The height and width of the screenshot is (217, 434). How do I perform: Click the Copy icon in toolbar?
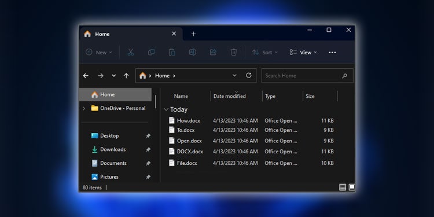[x=151, y=52]
